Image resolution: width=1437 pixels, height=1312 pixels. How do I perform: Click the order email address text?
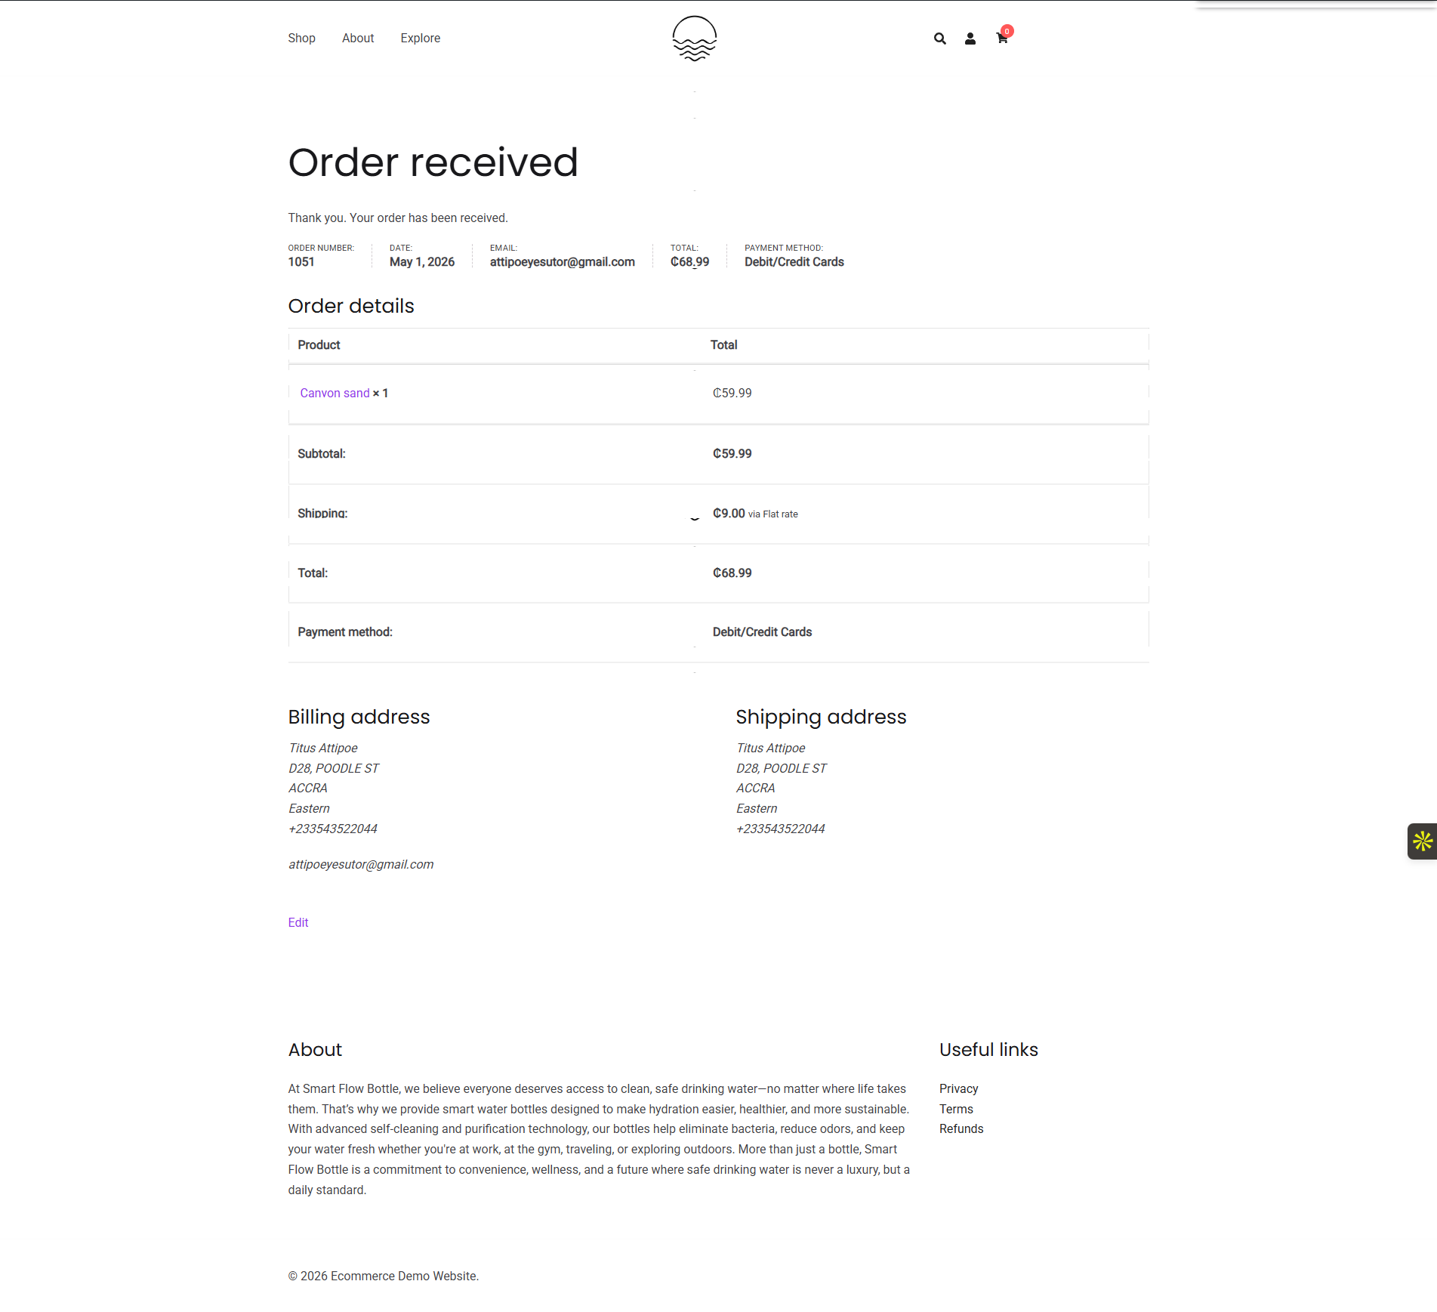563,261
